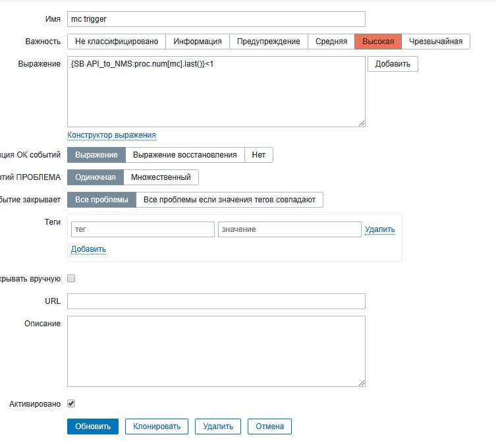Image resolution: width=496 pixels, height=441 pixels.
Task: Click the Добавить button beside expression
Action: 393,64
